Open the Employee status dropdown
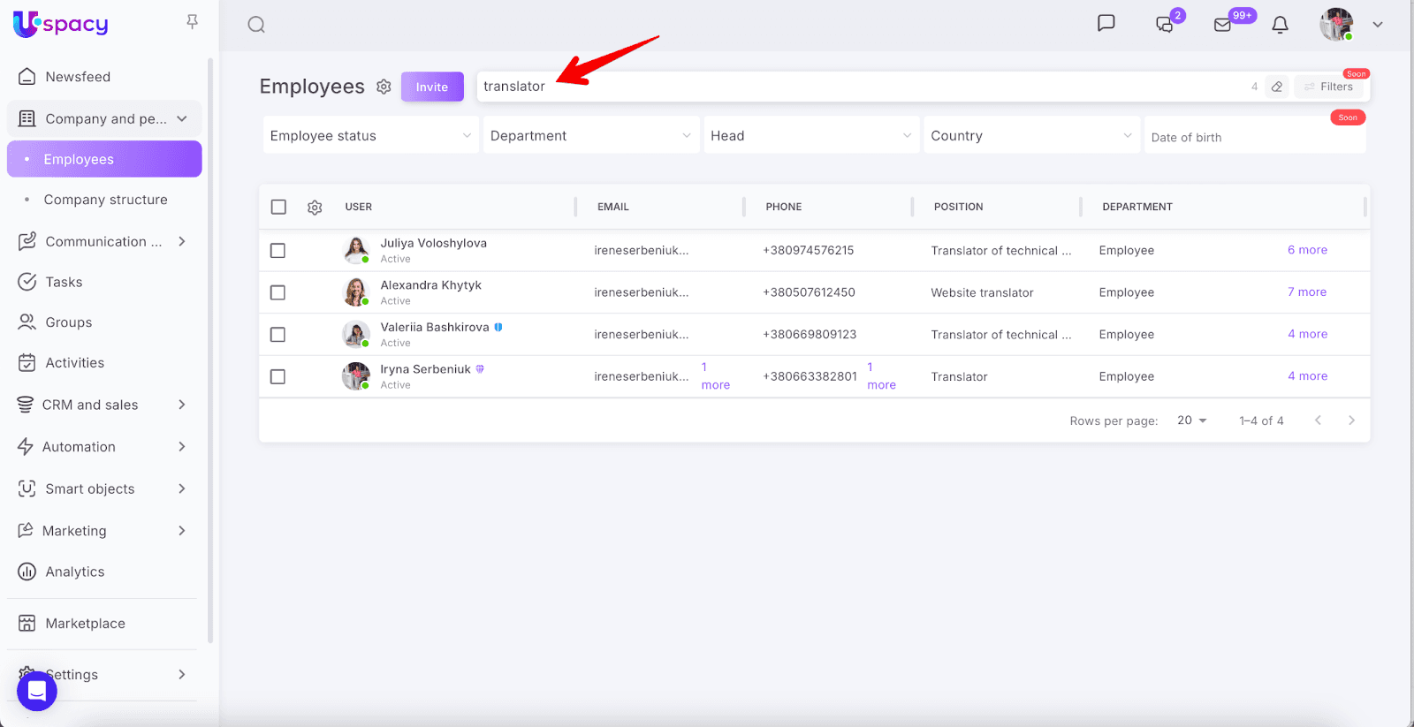Screen dimensions: 1414x727 pyautogui.click(x=370, y=136)
